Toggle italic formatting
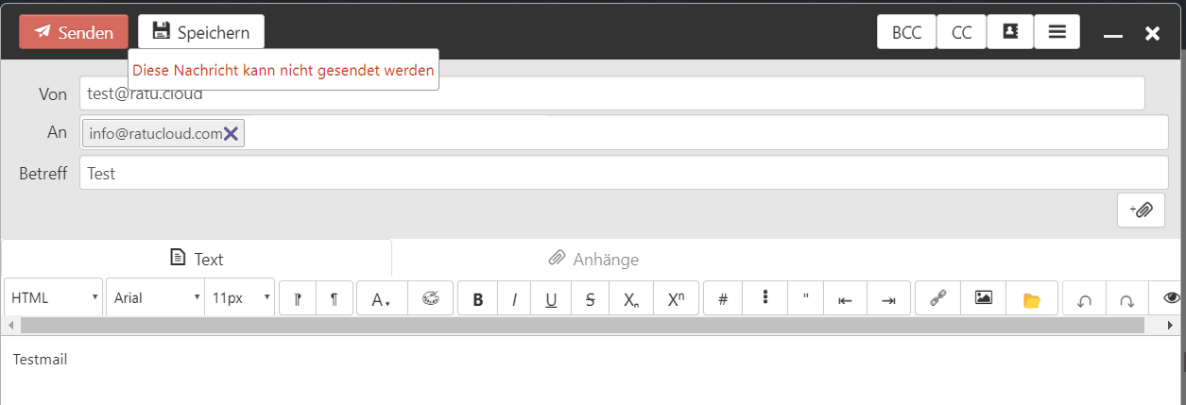Viewport: 1186px width, 405px height. pyautogui.click(x=514, y=298)
